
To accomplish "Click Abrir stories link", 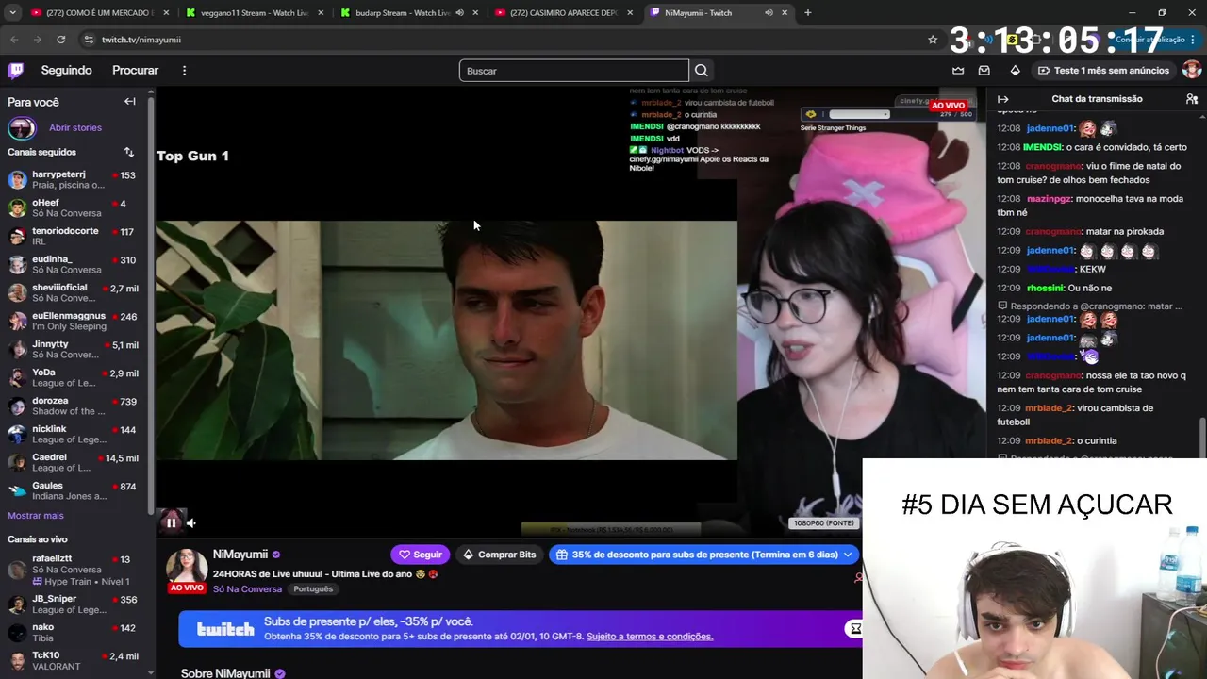I will point(75,127).
